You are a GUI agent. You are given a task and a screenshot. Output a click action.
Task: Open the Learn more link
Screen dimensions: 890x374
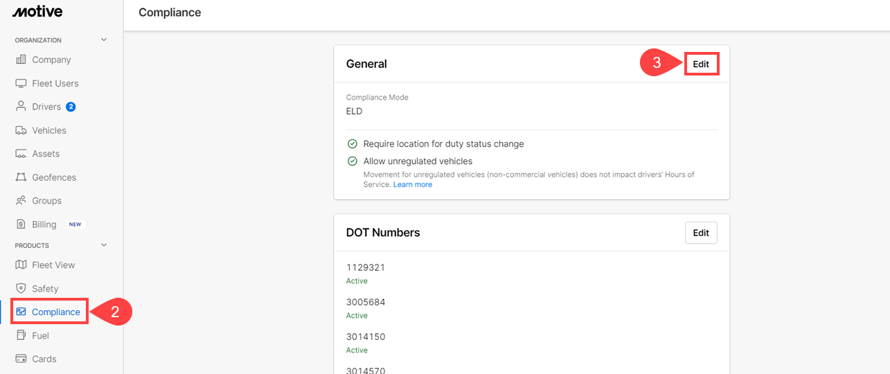pos(413,185)
